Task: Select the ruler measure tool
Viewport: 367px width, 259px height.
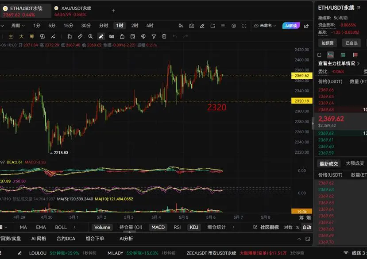Action: click(x=80, y=37)
